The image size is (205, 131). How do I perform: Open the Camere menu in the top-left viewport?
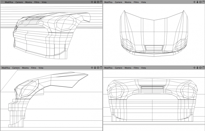tap(19, 2)
